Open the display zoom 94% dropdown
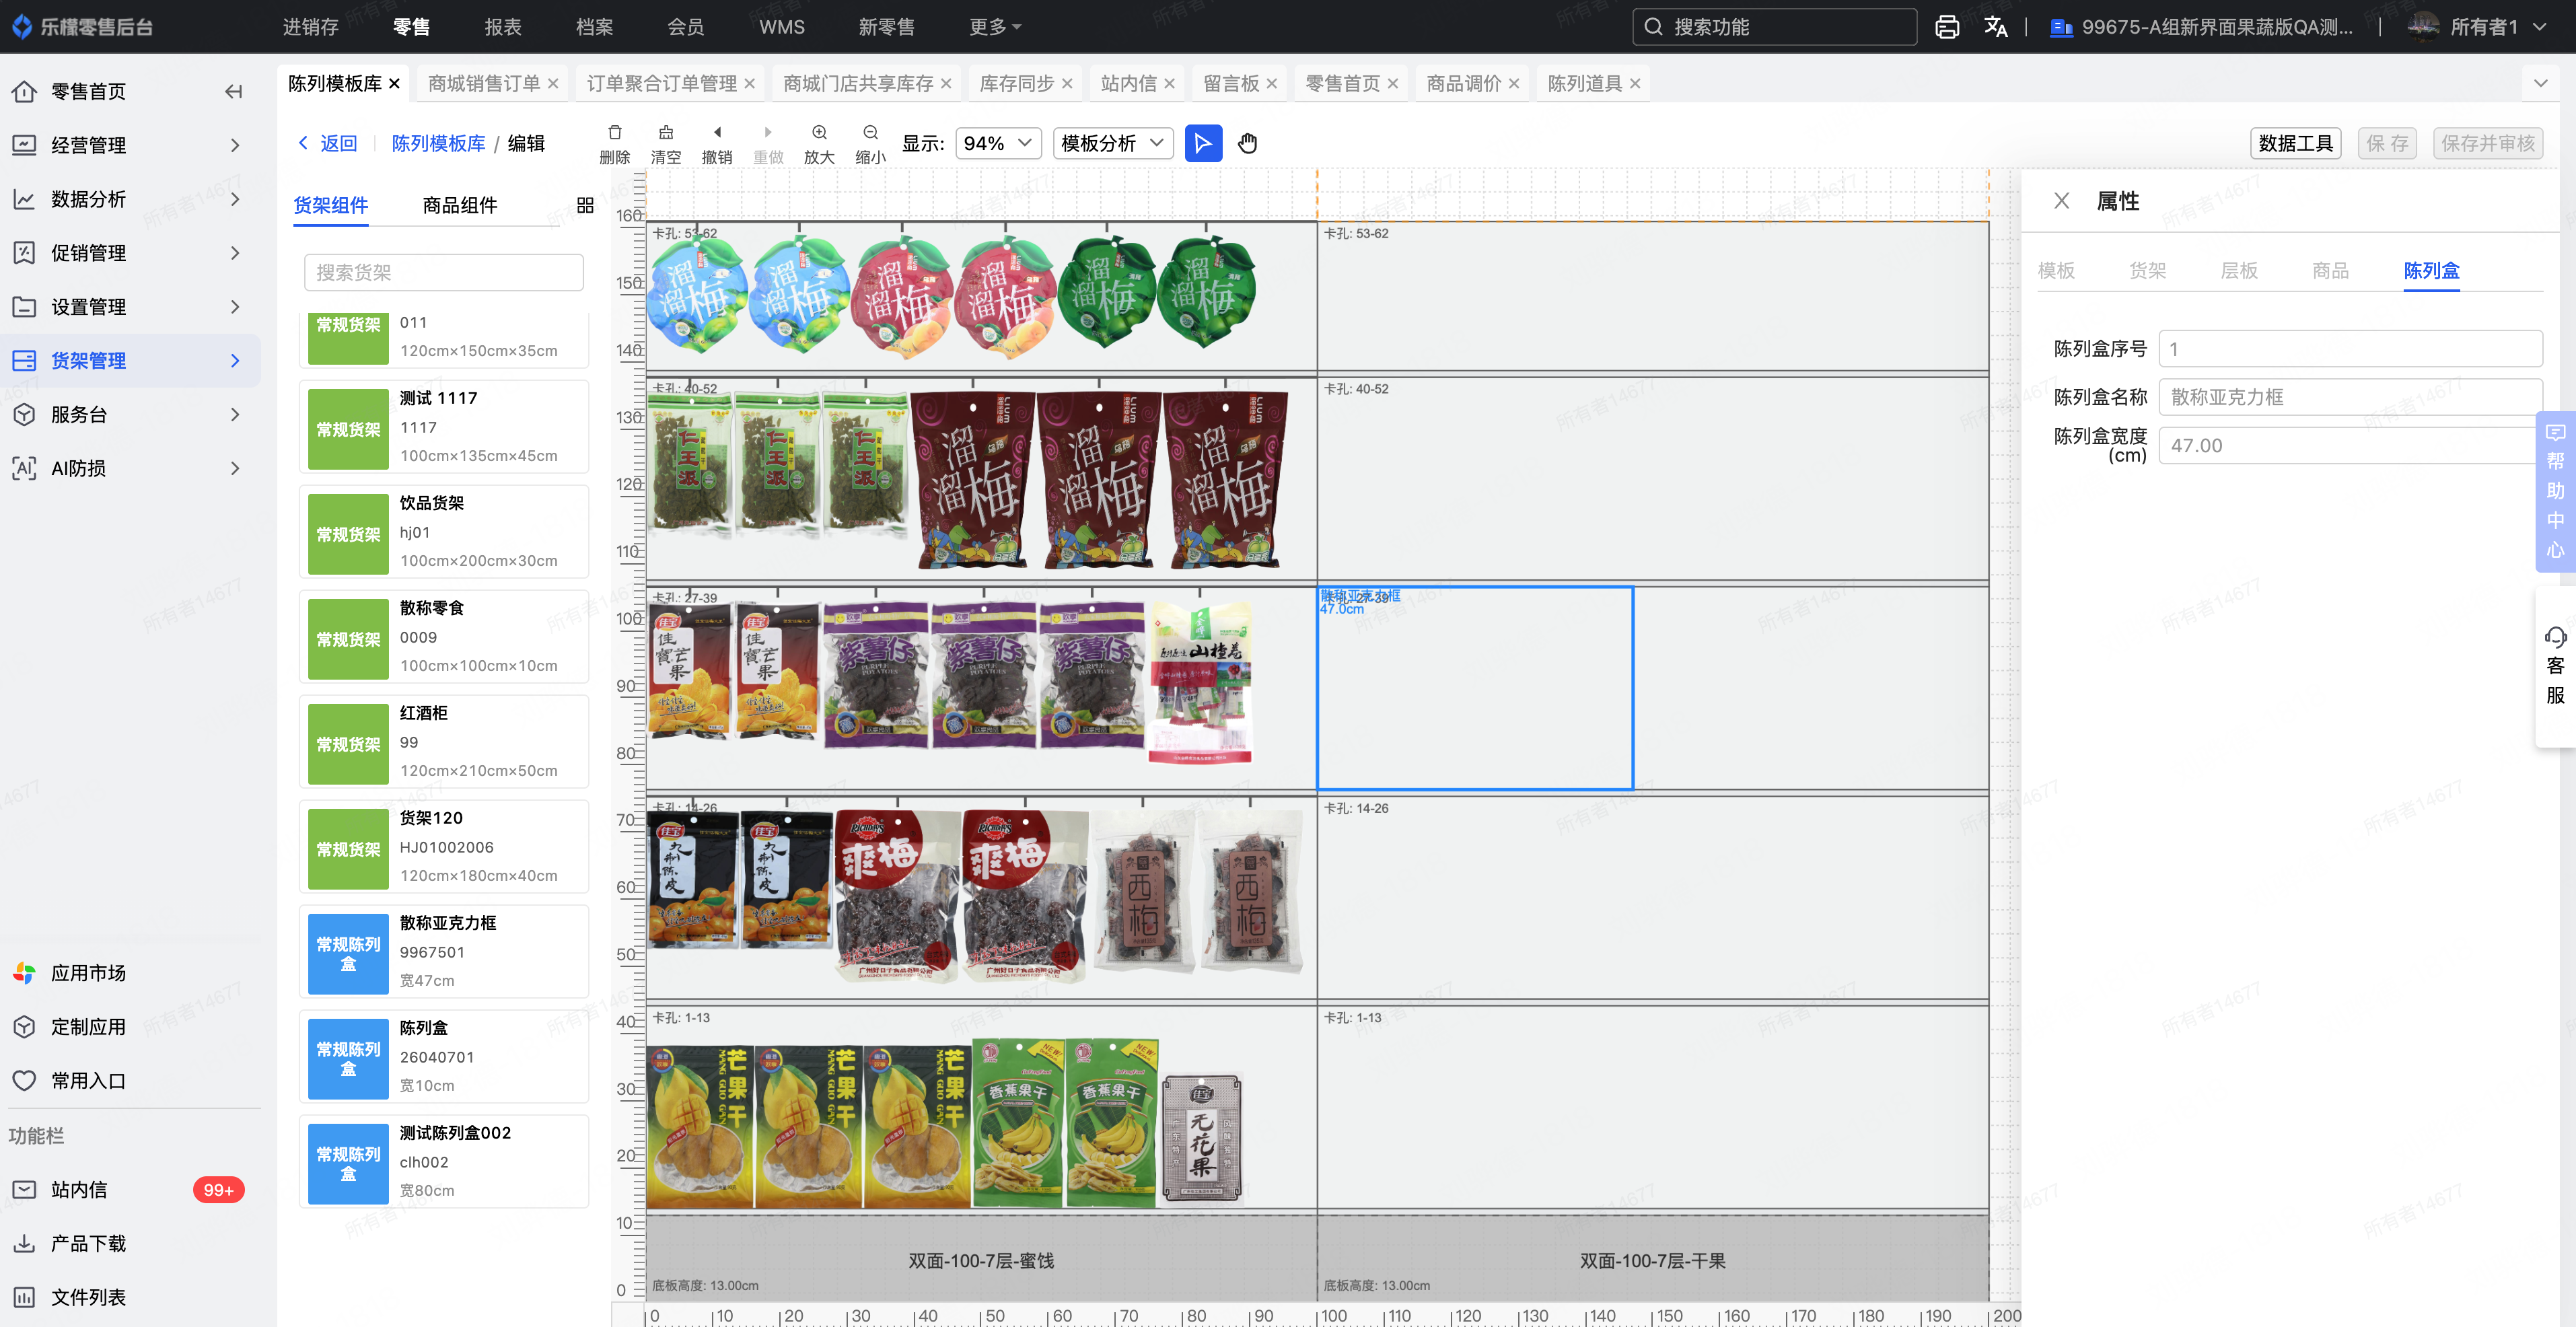Image resolution: width=2576 pixels, height=1327 pixels. 997,144
